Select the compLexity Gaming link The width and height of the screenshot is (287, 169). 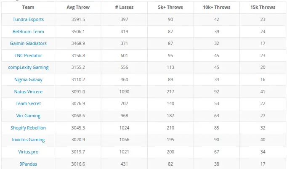28,68
